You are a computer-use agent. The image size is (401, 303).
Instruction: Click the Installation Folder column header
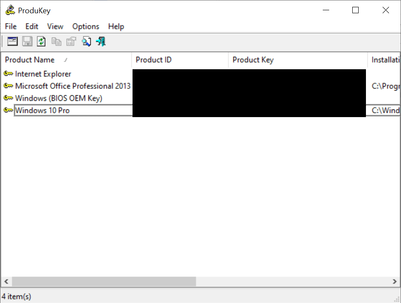point(384,60)
